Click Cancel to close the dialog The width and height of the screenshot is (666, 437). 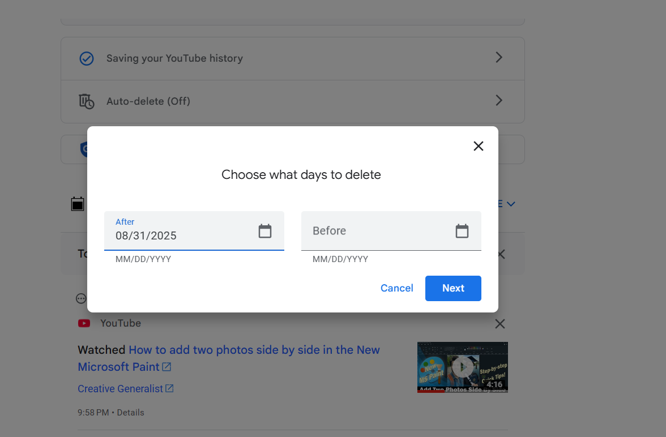pos(396,288)
